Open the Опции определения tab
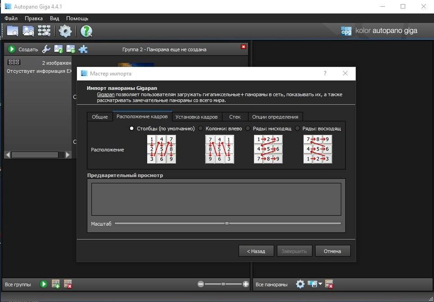The height and width of the screenshot is (302, 434). tap(275, 116)
